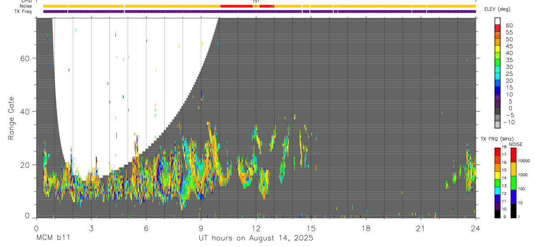Click the purple TX Freq strip above the plot
The width and height of the screenshot is (535, 247).
coord(260,11)
